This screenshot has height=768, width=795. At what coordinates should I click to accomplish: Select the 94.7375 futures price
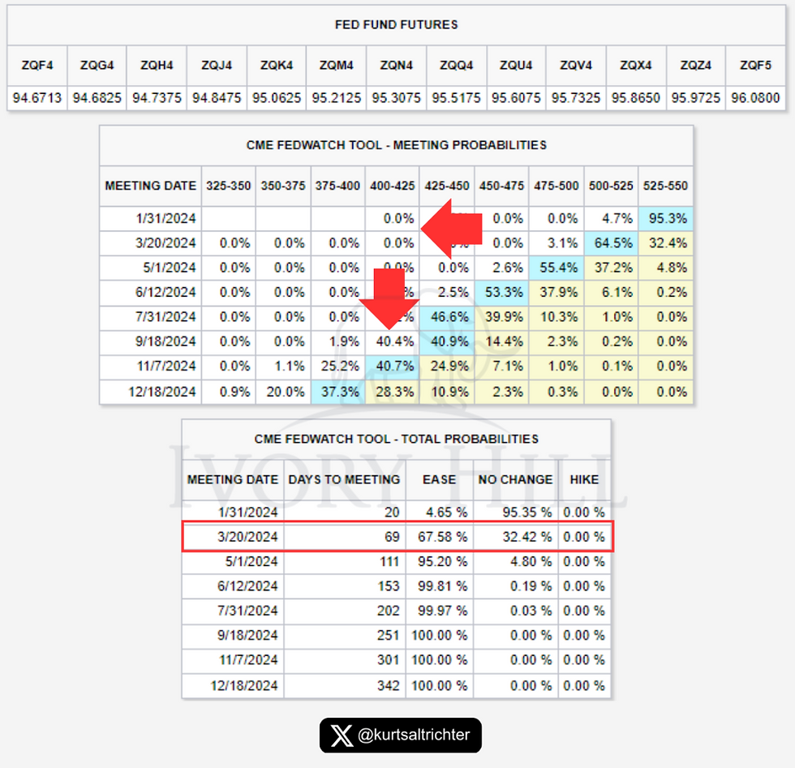[x=157, y=98]
